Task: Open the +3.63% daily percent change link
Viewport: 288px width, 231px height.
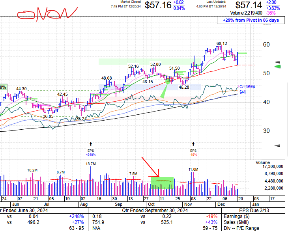Action: point(273,8)
